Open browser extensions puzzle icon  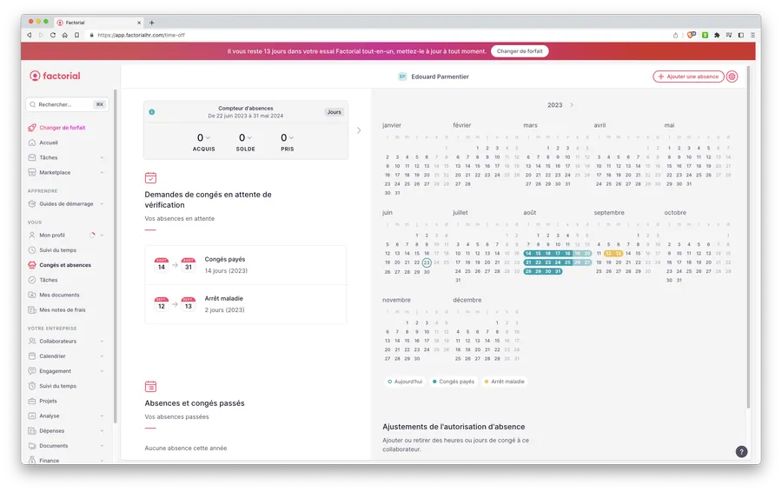point(717,35)
